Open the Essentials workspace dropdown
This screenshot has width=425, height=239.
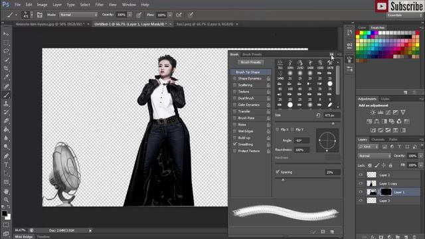click(x=404, y=15)
